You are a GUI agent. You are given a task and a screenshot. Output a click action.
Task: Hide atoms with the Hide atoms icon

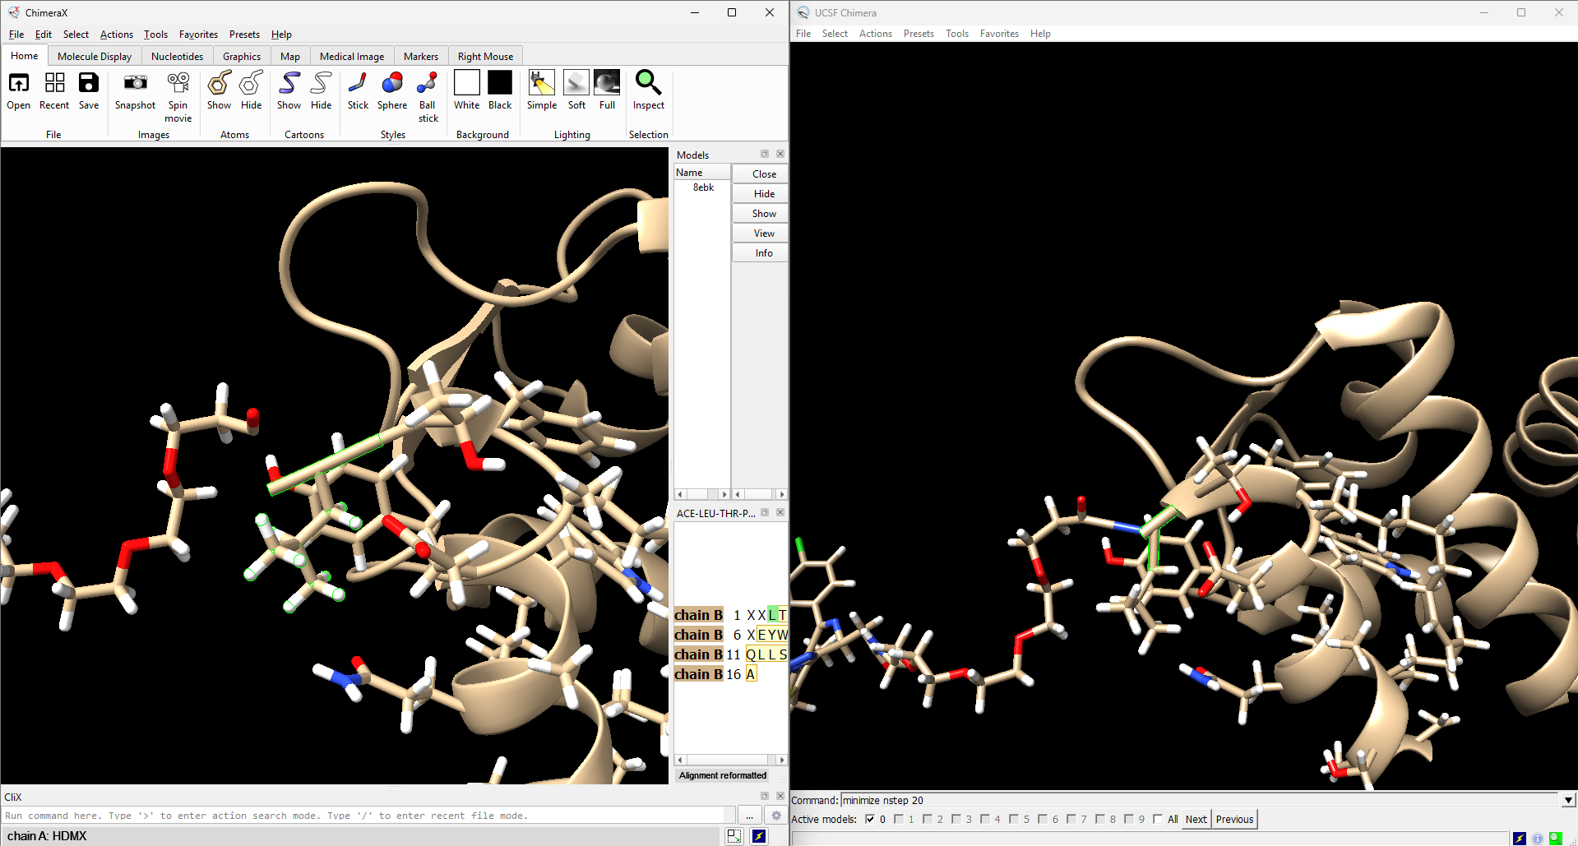tap(251, 83)
